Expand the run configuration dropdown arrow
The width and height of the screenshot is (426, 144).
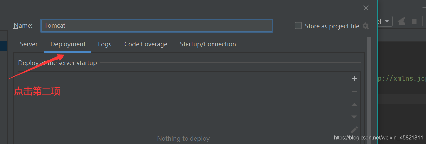[x=387, y=22]
